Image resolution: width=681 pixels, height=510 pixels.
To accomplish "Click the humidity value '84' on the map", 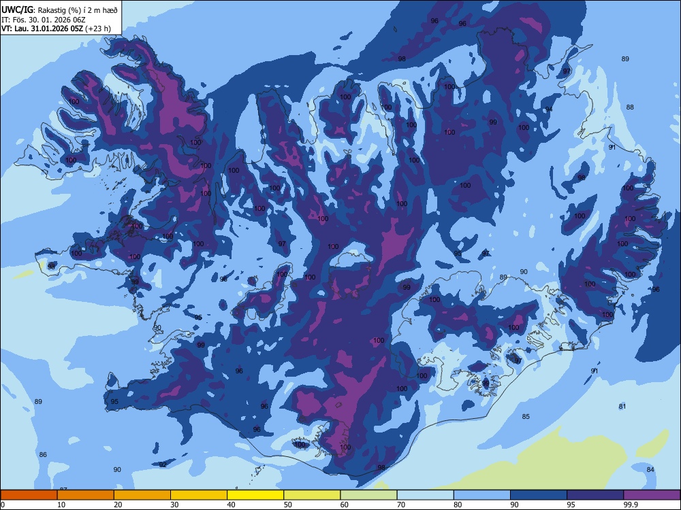I will click(650, 469).
